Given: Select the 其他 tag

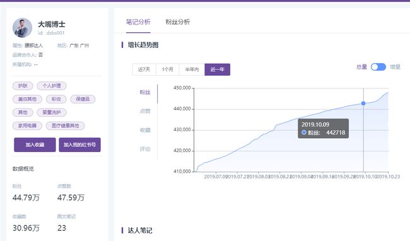Looking at the screenshot, I should (23, 112).
